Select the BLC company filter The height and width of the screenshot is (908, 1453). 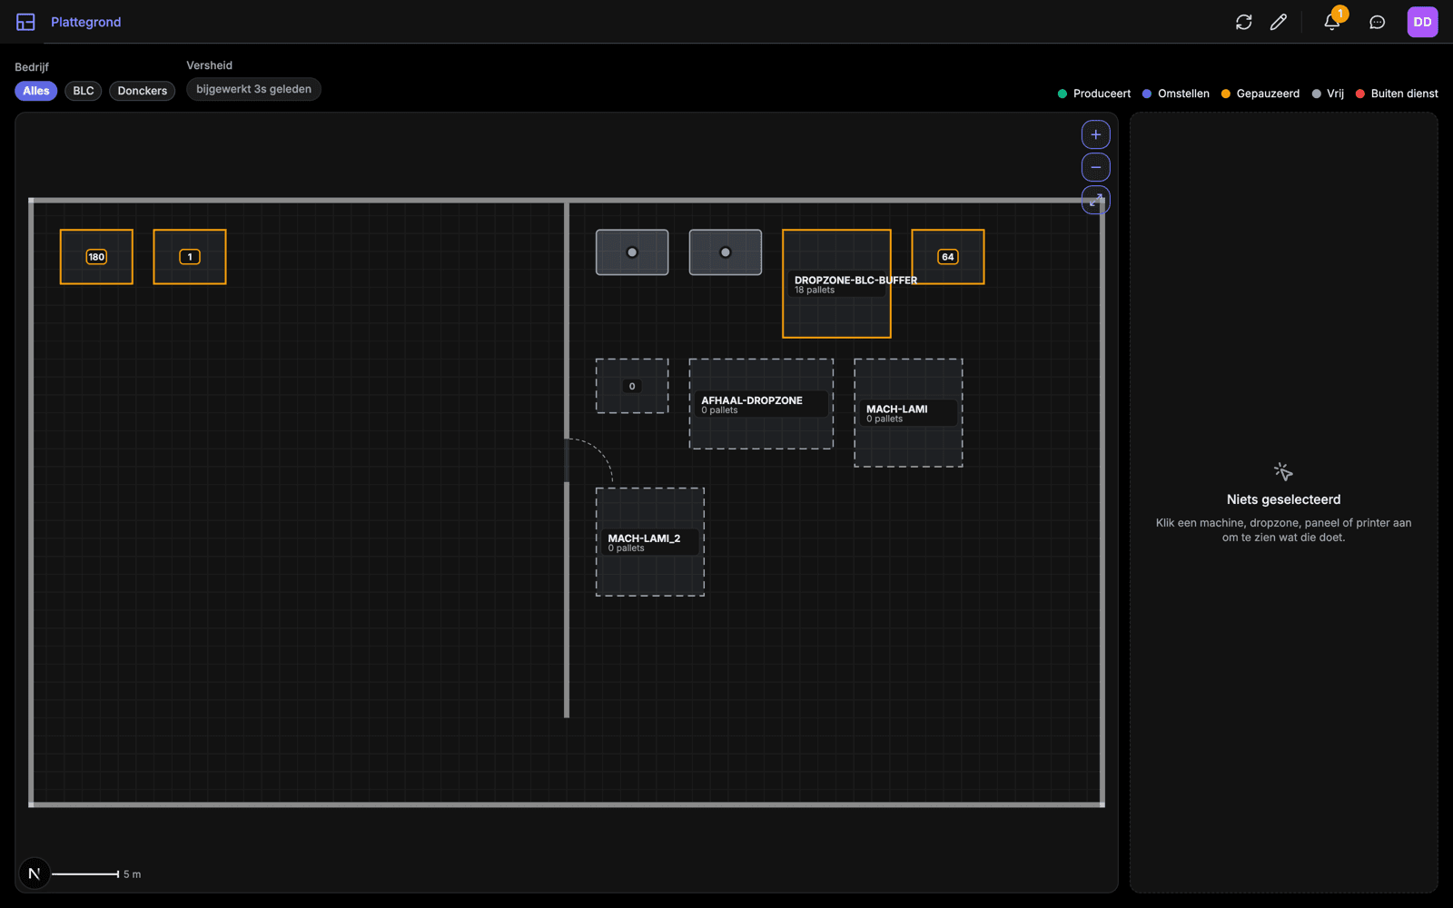(x=84, y=91)
